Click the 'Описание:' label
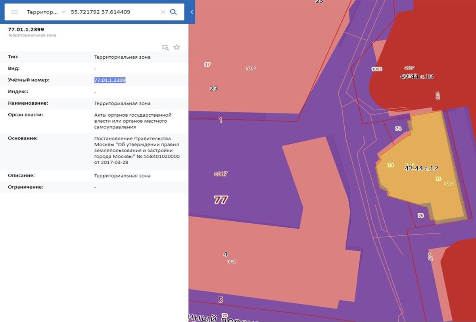 pyautogui.click(x=21, y=175)
